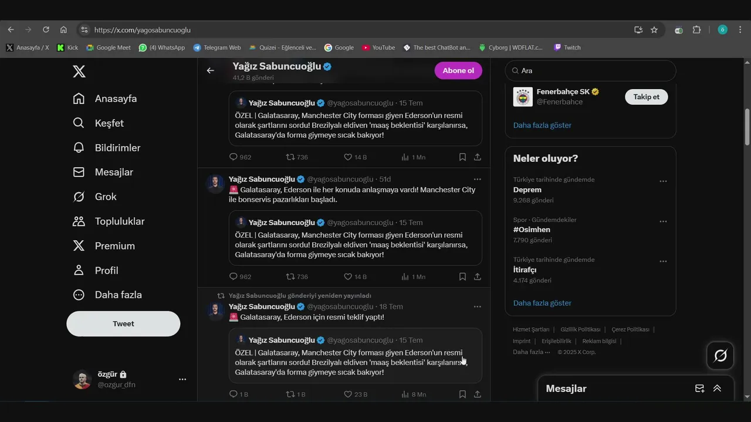Open Telegram Web bookmark

coord(217,47)
